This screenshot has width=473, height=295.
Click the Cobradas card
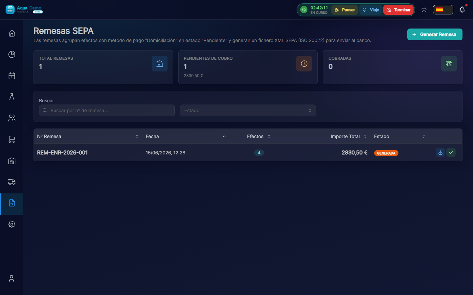pyautogui.click(x=393, y=67)
